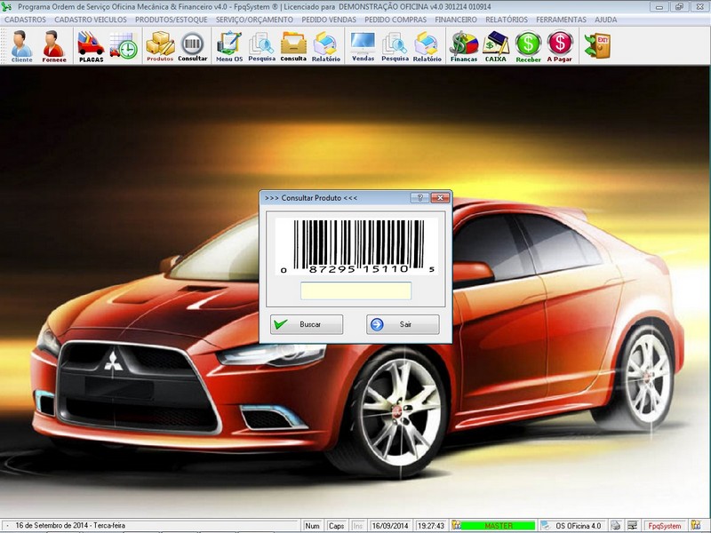Viewport: 711px width, 533px height.
Task: Click the OS Oficina 4.0 status label
Action: [579, 526]
